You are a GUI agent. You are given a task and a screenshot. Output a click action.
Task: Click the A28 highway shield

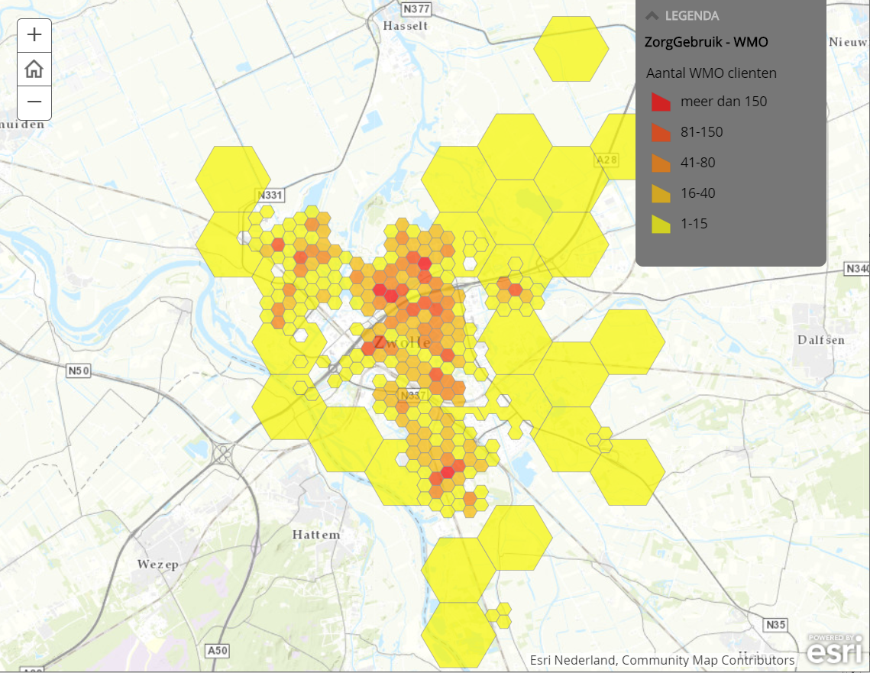tap(606, 160)
